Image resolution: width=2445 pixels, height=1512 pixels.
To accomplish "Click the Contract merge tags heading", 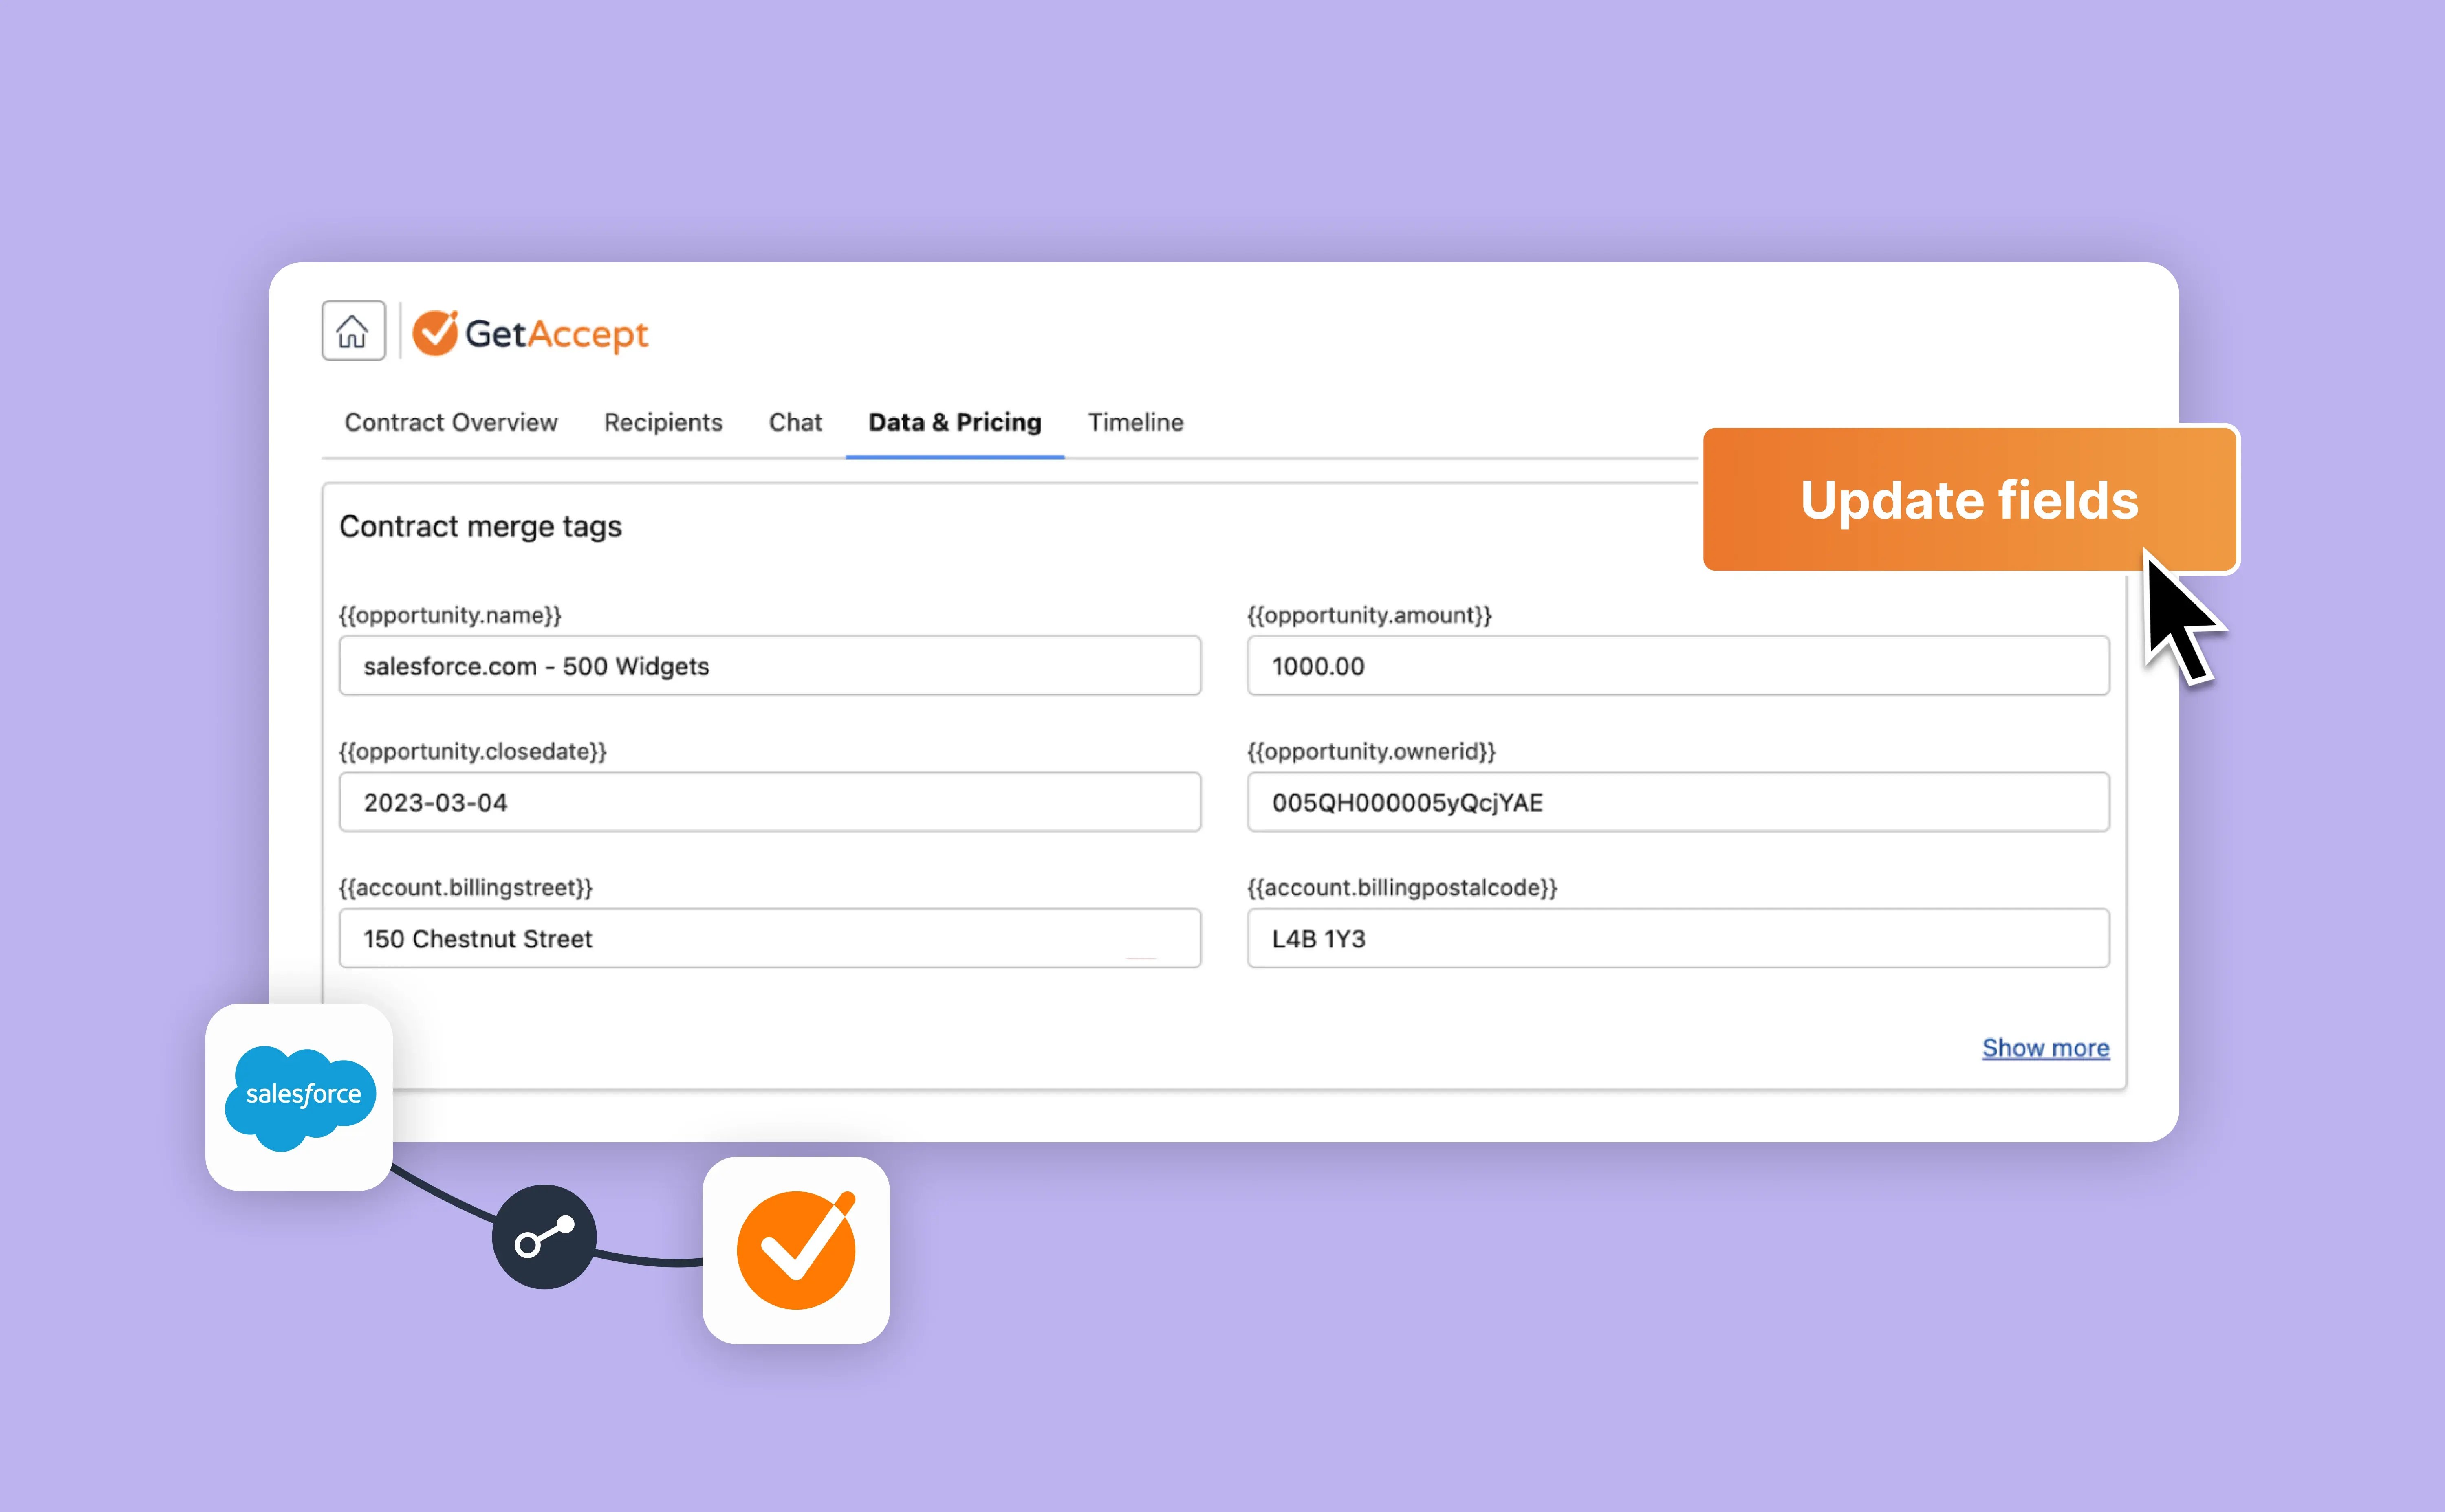I will pos(480,527).
